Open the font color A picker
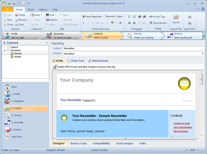Viewport: 207px width, 154px height. (x=120, y=23)
